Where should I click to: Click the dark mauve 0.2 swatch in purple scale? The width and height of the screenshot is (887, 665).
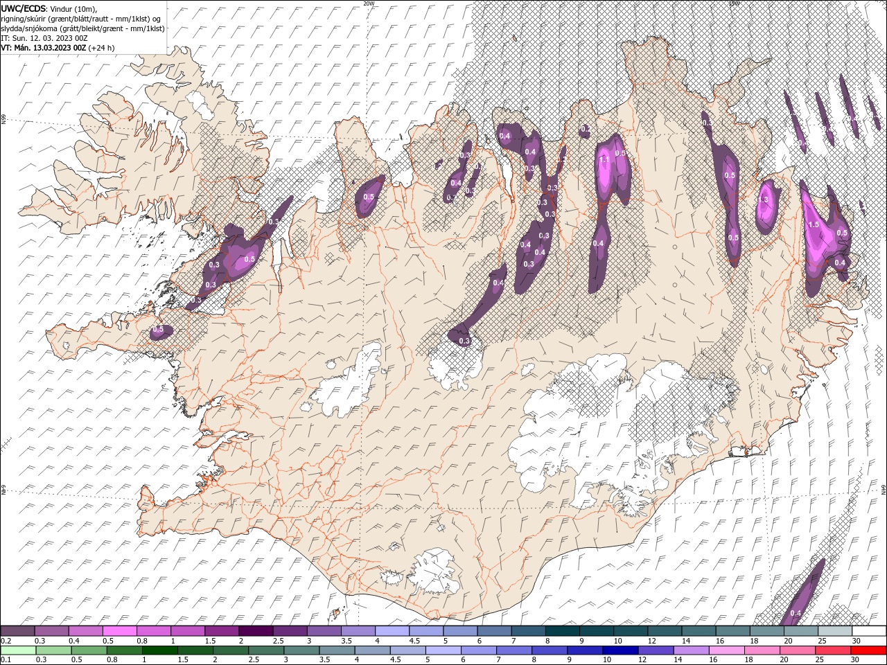pos(17,631)
